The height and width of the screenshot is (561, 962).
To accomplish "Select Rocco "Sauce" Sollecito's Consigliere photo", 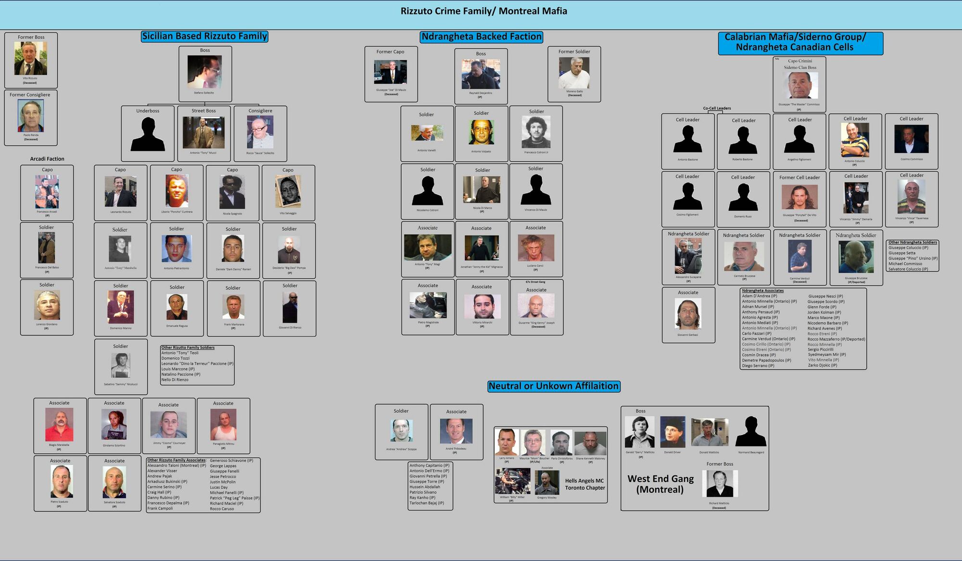I will point(260,132).
